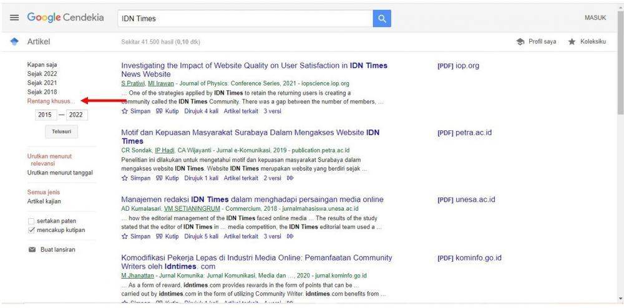Image resolution: width=624 pixels, height=308 pixels.
Task: Open Motif dan Kepuasan Masyarakat Surabaya article
Action: 250,137
